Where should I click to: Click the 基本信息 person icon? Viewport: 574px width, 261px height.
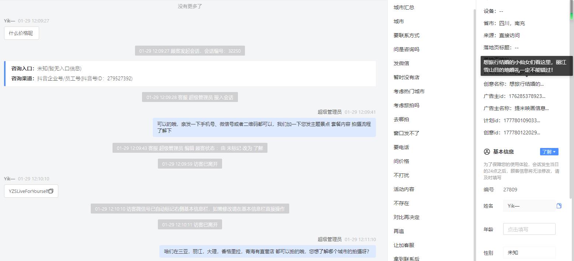[487, 152]
